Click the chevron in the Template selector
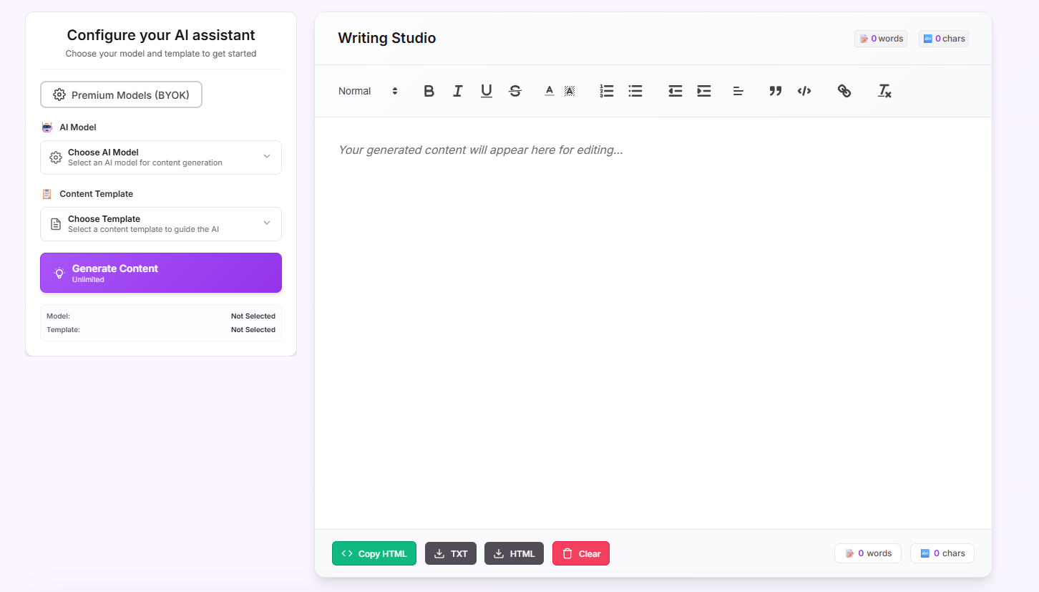 point(267,223)
